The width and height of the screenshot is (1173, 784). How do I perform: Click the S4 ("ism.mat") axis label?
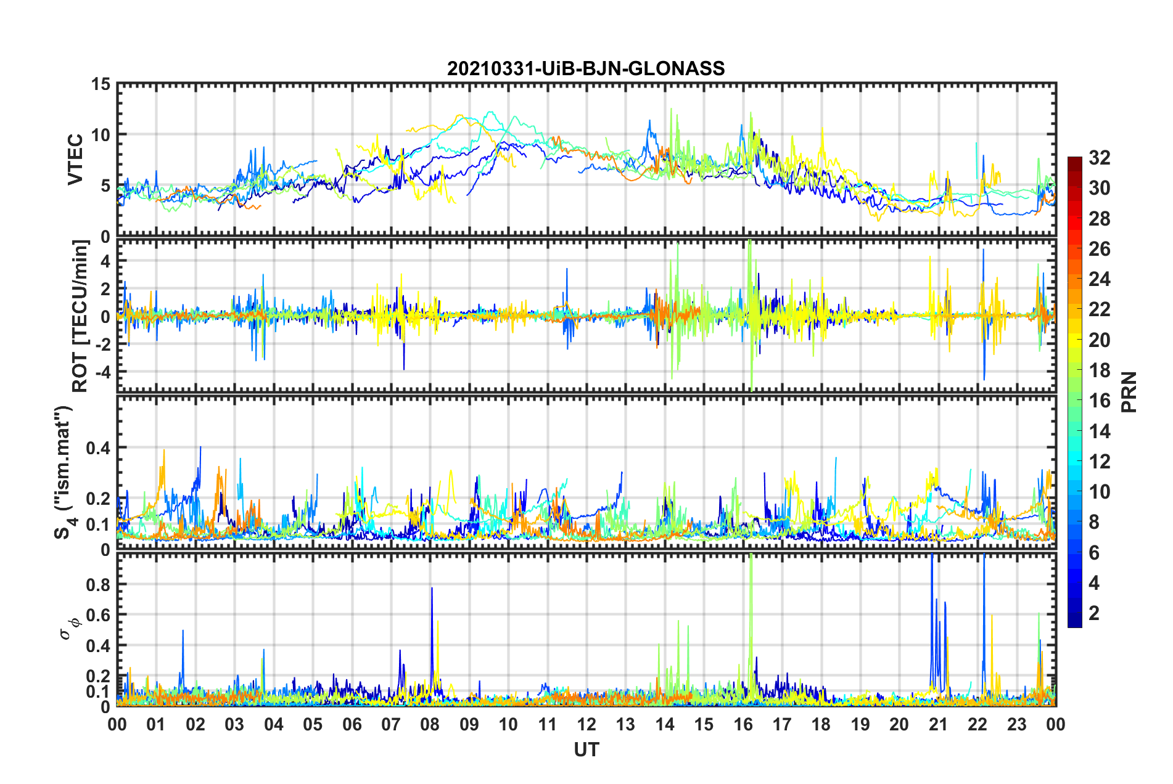pyautogui.click(x=64, y=472)
